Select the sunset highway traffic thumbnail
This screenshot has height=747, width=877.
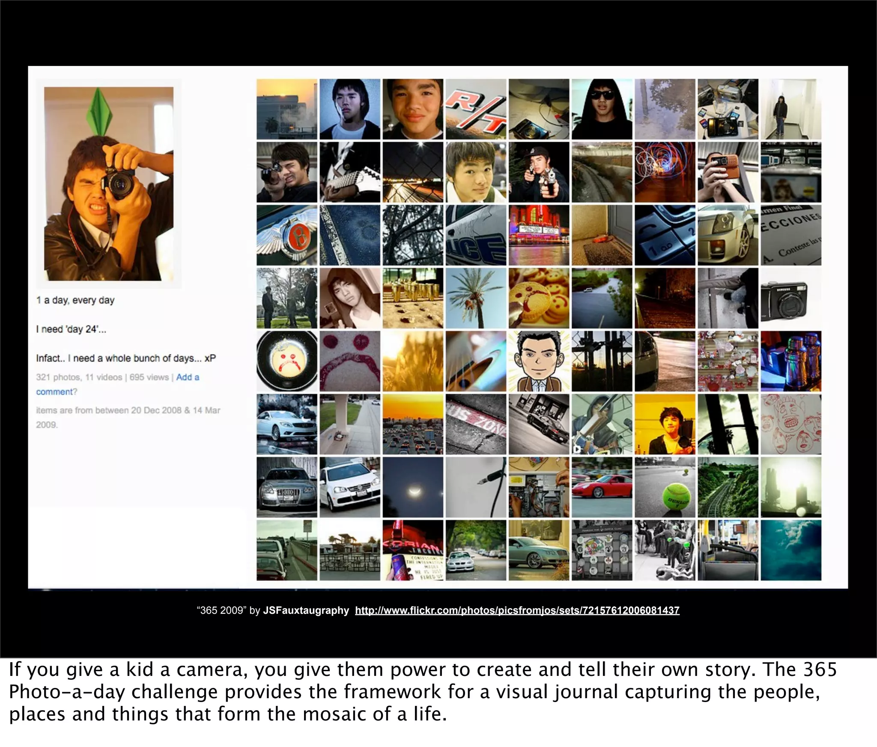click(x=413, y=424)
